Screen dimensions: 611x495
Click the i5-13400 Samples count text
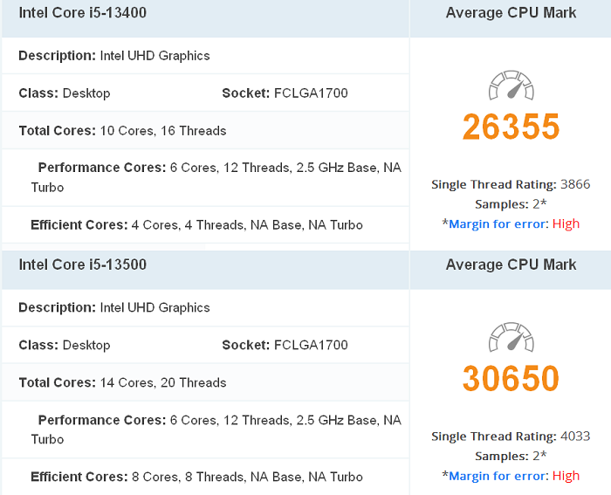click(511, 203)
